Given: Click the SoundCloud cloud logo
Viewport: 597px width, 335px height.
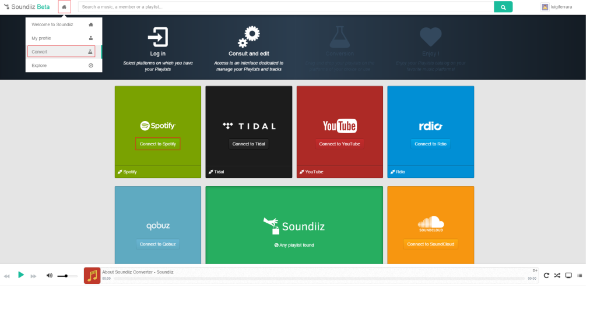Looking at the screenshot, I should coord(431,224).
